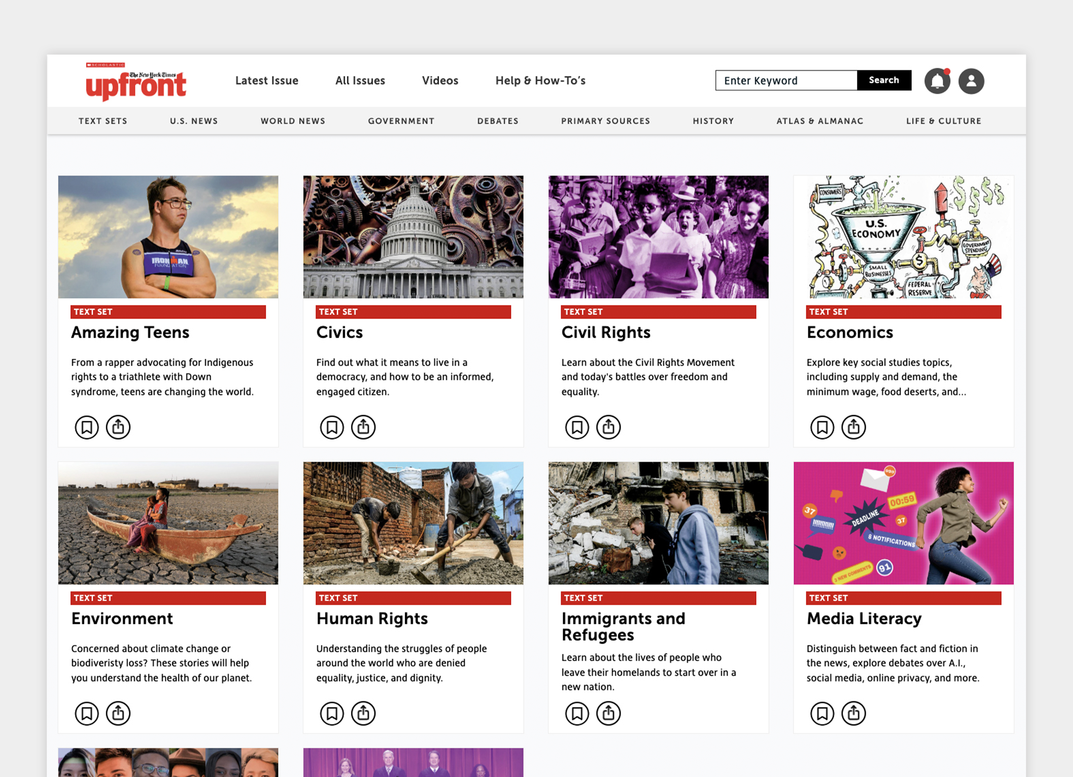
Task: Open the Latest Issue menu item
Action: coord(267,80)
